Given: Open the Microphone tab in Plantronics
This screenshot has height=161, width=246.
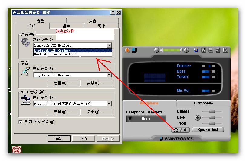Looking at the screenshot, I should pos(203,103).
